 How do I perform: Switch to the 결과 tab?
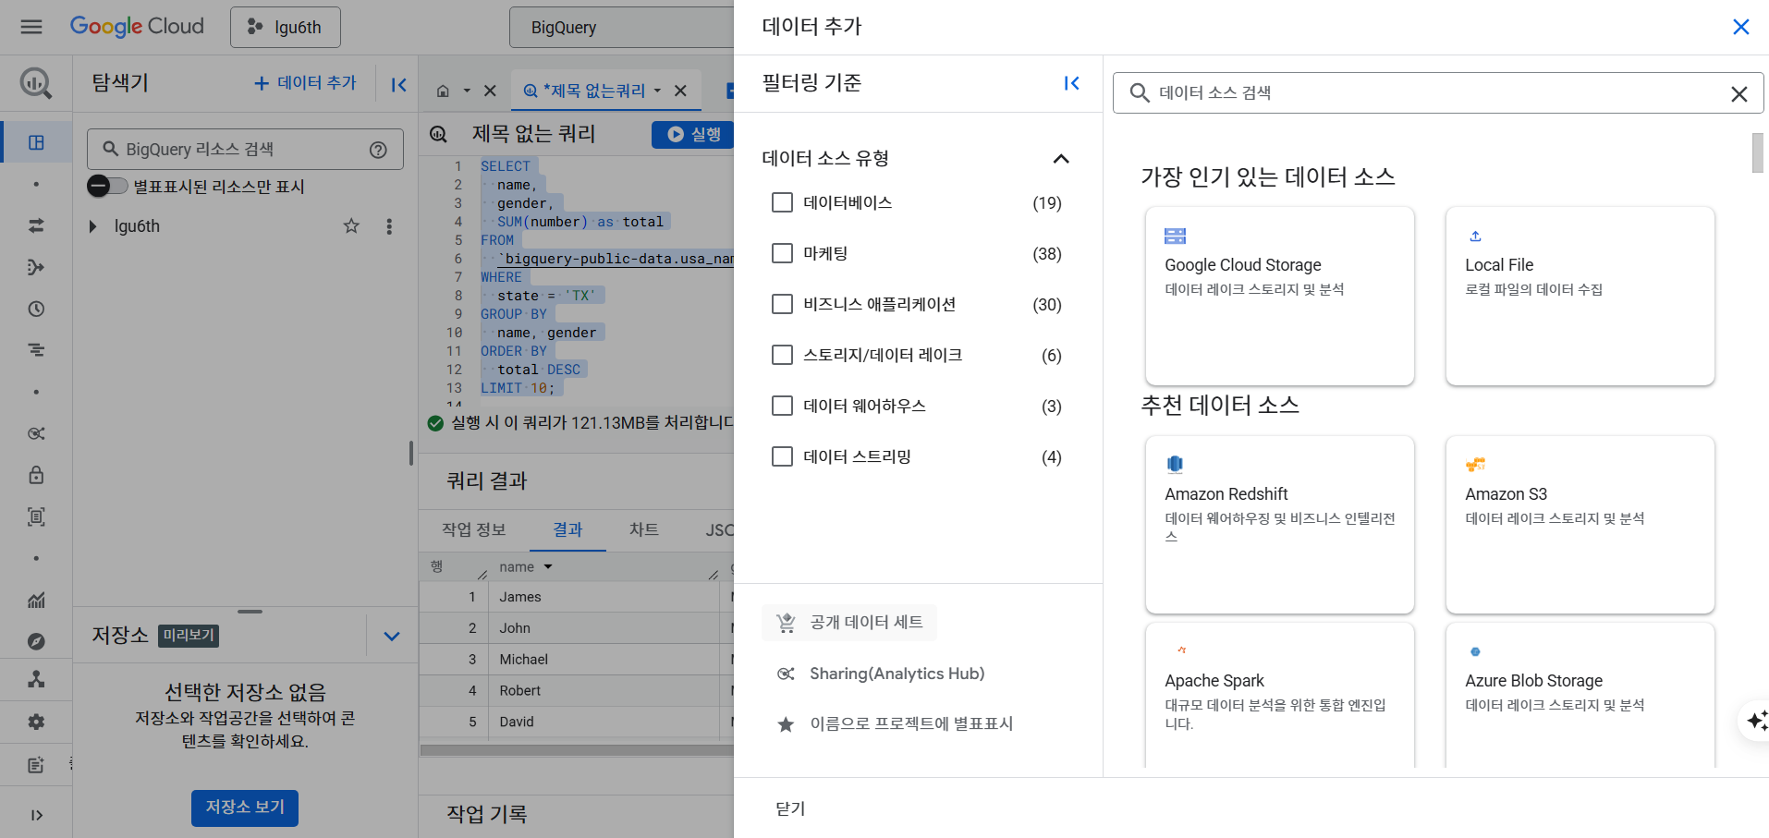click(x=567, y=529)
